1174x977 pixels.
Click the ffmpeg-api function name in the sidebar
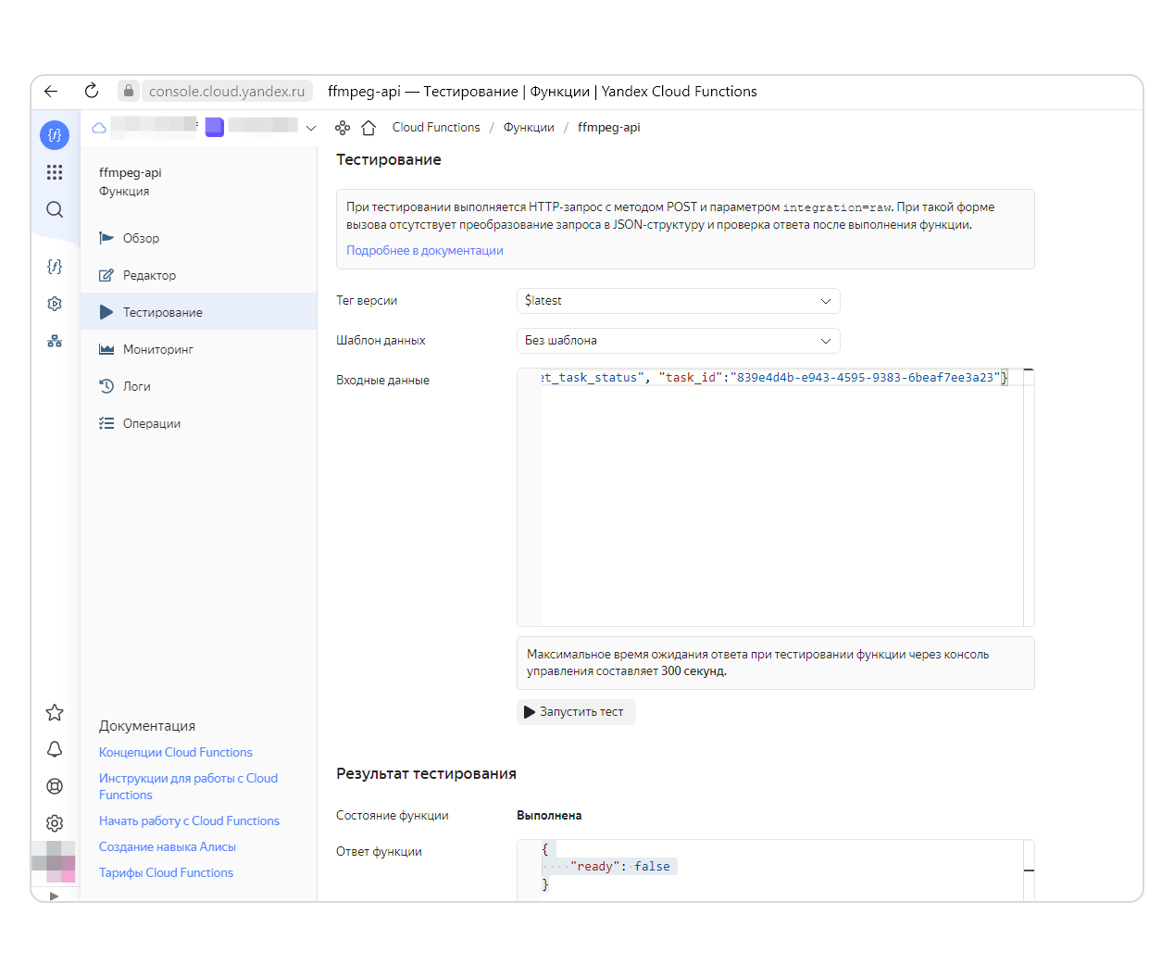(x=131, y=173)
